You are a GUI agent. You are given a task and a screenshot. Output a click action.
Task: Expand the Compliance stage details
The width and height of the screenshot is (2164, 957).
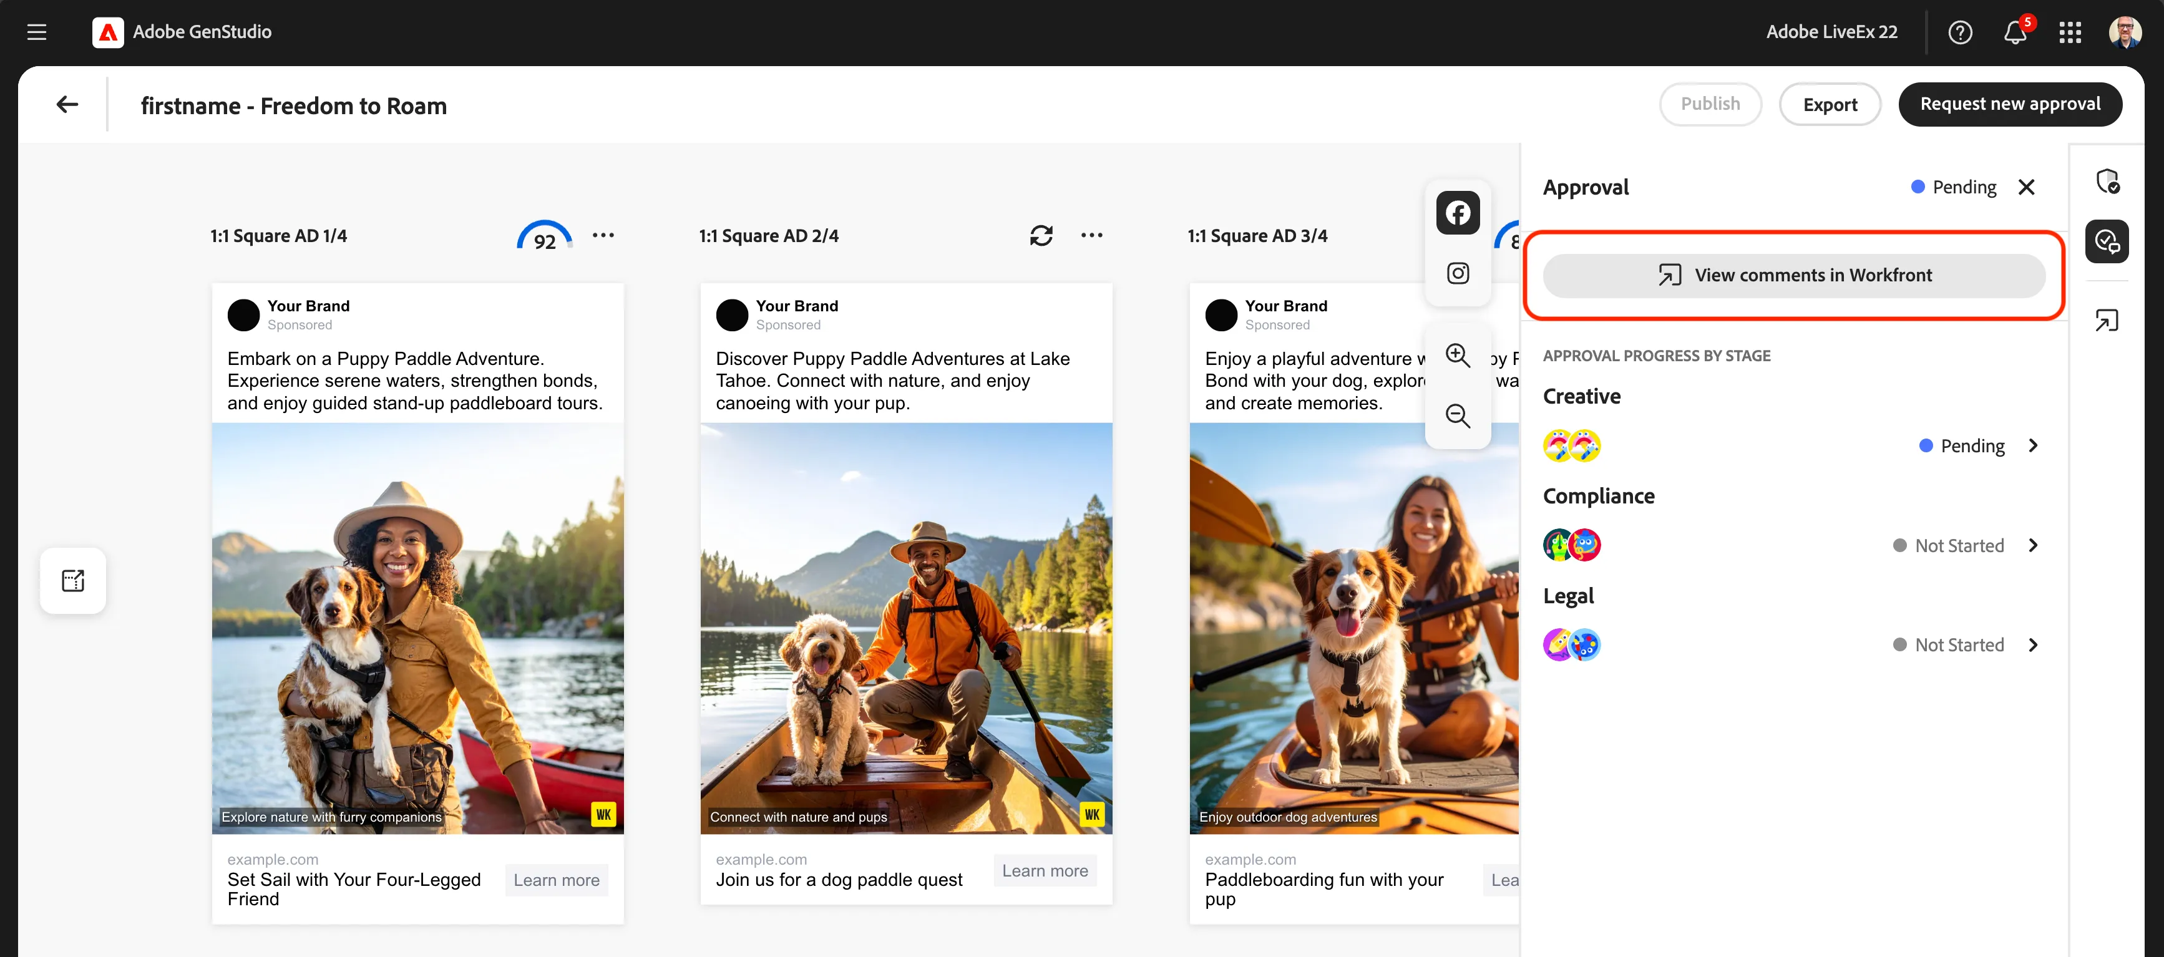click(x=2033, y=545)
